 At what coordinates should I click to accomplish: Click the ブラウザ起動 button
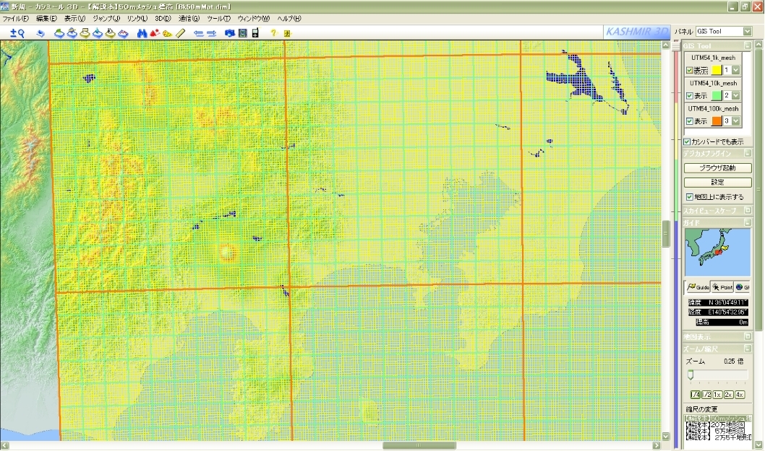717,167
